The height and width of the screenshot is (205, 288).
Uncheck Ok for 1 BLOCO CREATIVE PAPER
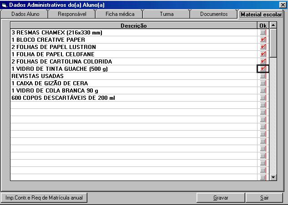(263, 40)
